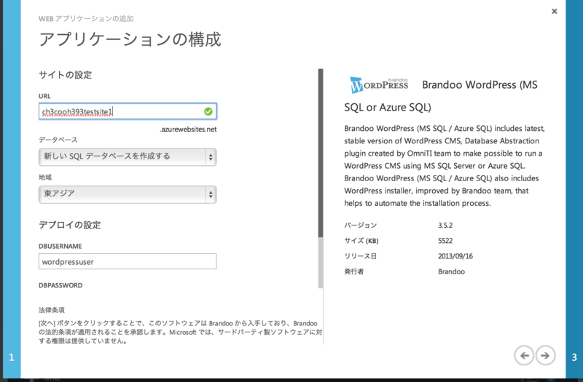Screen dimensions: 583x382
Task: Open the 地域 region dropdown
Action: click(128, 194)
